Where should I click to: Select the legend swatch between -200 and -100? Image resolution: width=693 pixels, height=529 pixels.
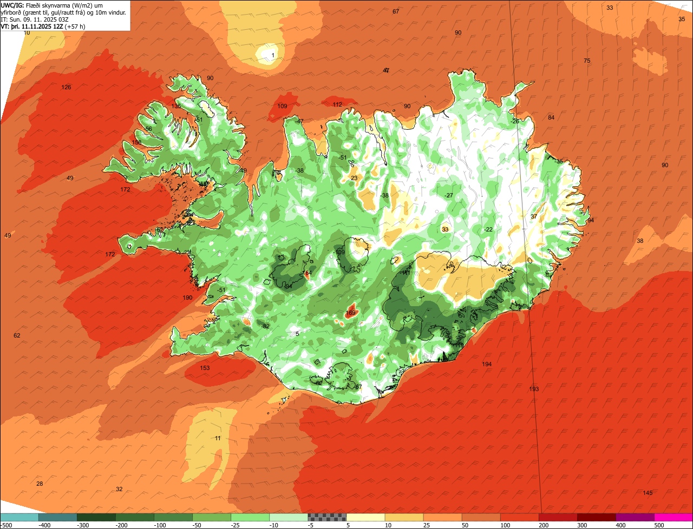pos(134,517)
